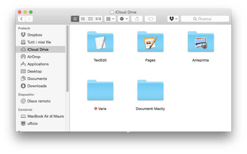
Task: Open Desktop from the sidebar
Action: click(x=41, y=71)
